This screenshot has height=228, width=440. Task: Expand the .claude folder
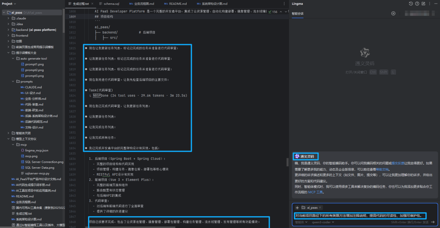click(x=9, y=18)
